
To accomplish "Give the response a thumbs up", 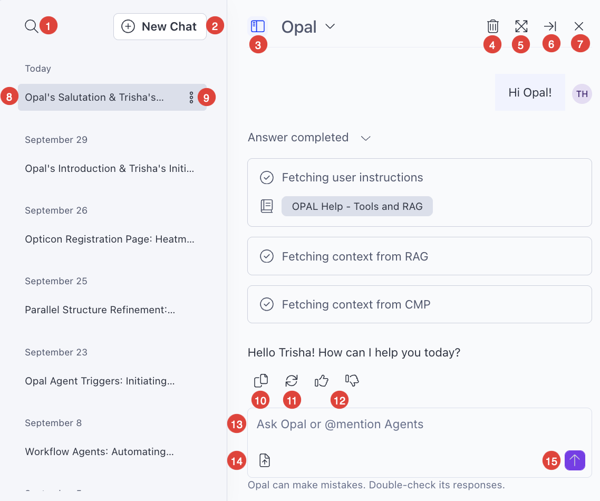I will tap(322, 380).
